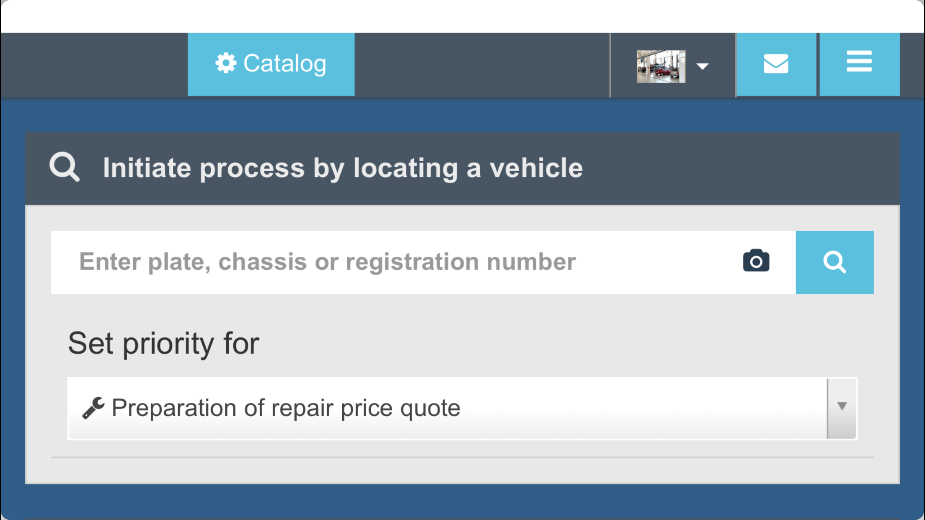Click the white strip above the navbar
Viewport: 925px width, 520px height.
pyautogui.click(x=462, y=16)
